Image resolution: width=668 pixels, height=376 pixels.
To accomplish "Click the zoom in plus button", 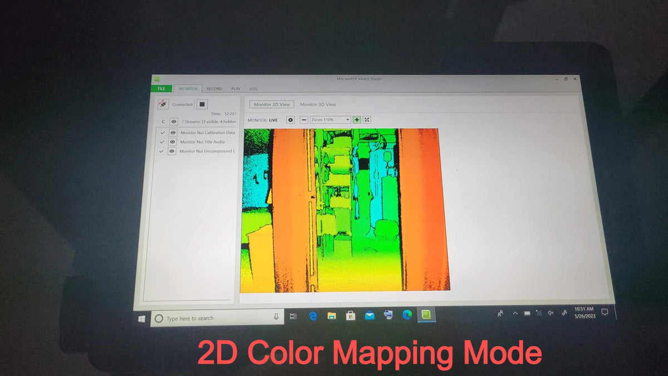I will tap(357, 120).
